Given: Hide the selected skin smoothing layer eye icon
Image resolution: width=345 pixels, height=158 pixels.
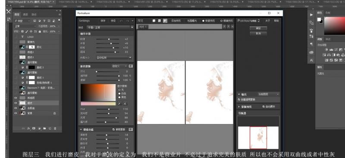Looking at the screenshot, I should coord(16,103).
